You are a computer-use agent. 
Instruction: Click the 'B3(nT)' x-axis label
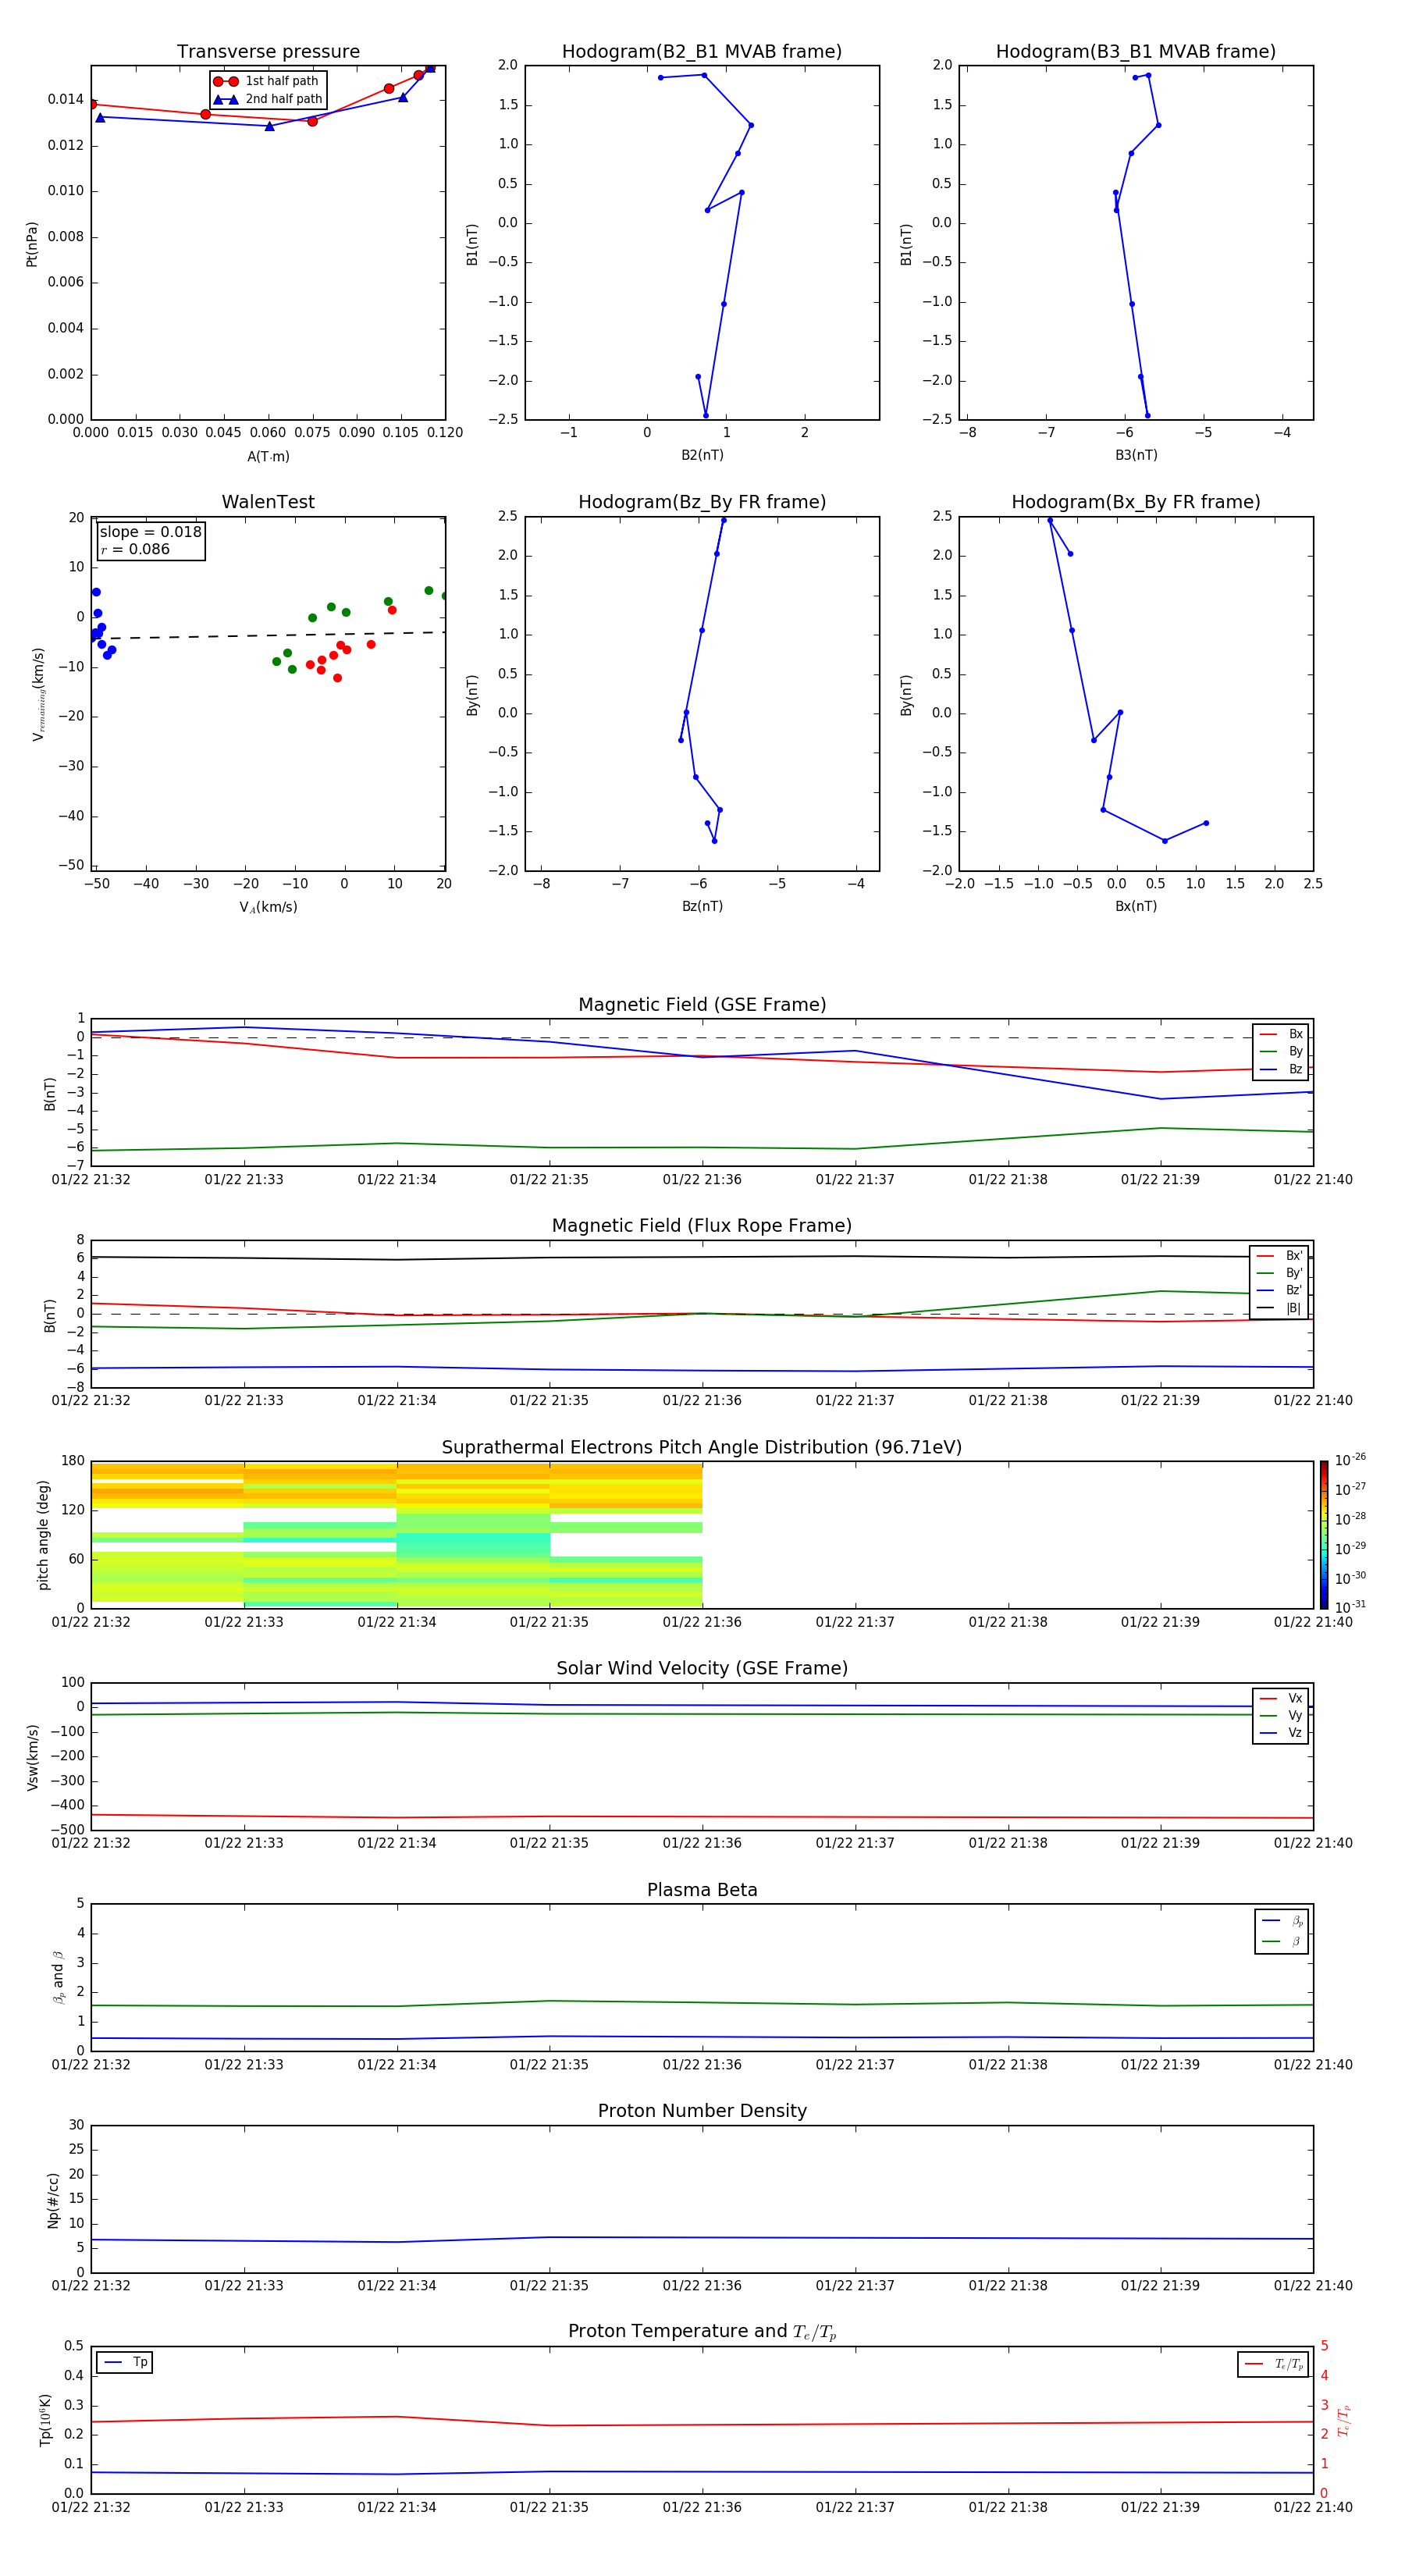1136,455
